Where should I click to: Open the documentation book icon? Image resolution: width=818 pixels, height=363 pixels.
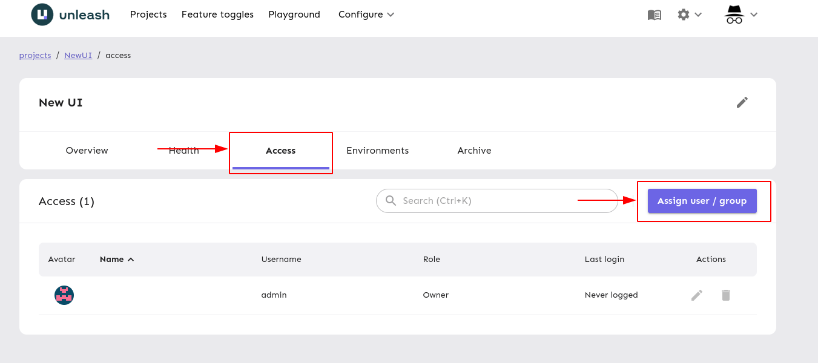(654, 15)
